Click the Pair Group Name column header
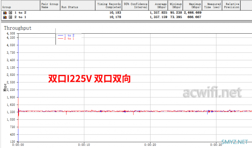Image resolution: width=252 pixels, height=148 pixels. (x=50, y=6)
